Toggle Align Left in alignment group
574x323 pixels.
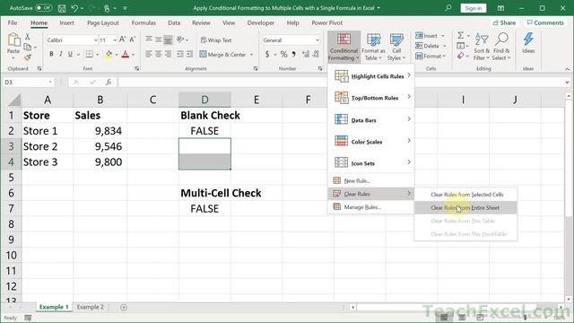pos(149,54)
